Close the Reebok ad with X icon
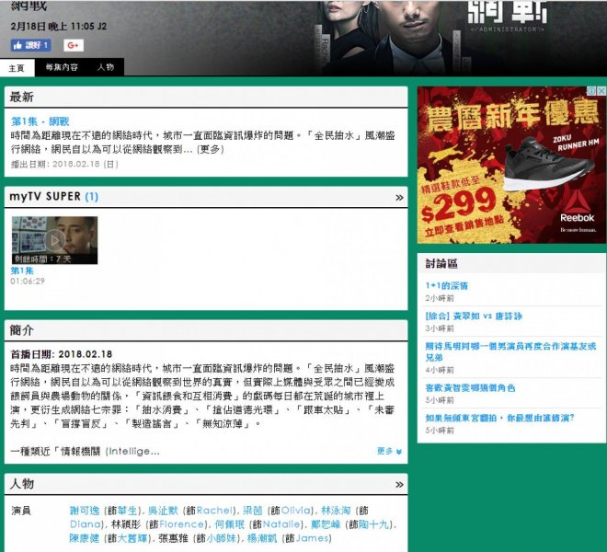 coord(601,91)
